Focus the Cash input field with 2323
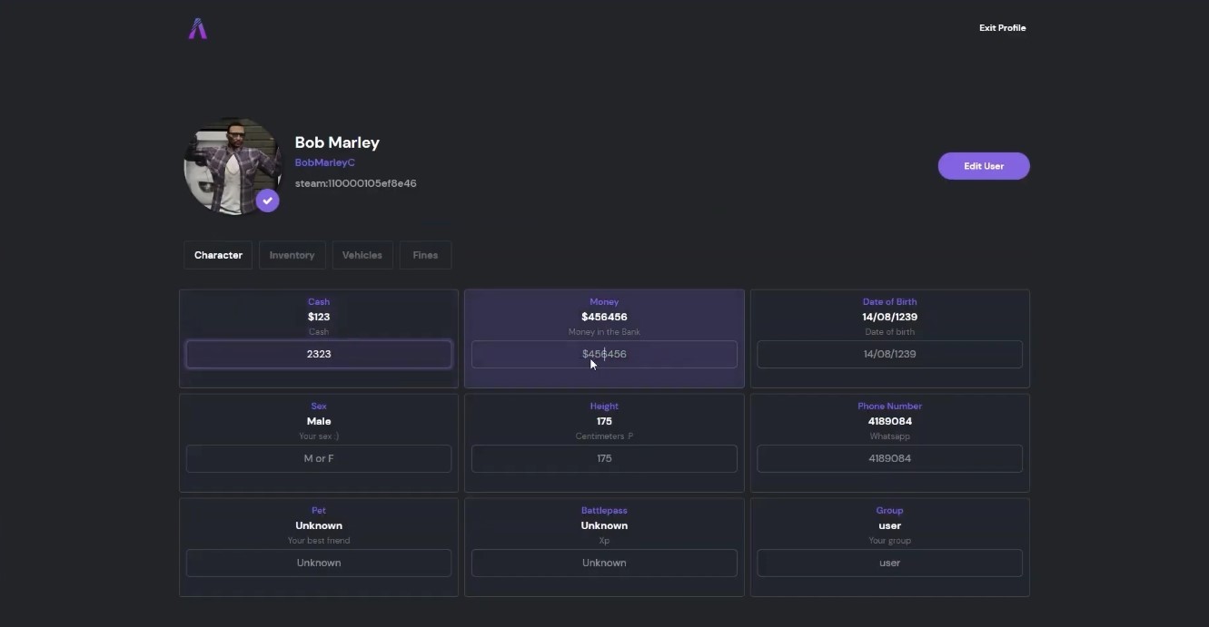Image resolution: width=1209 pixels, height=627 pixels. [319, 354]
